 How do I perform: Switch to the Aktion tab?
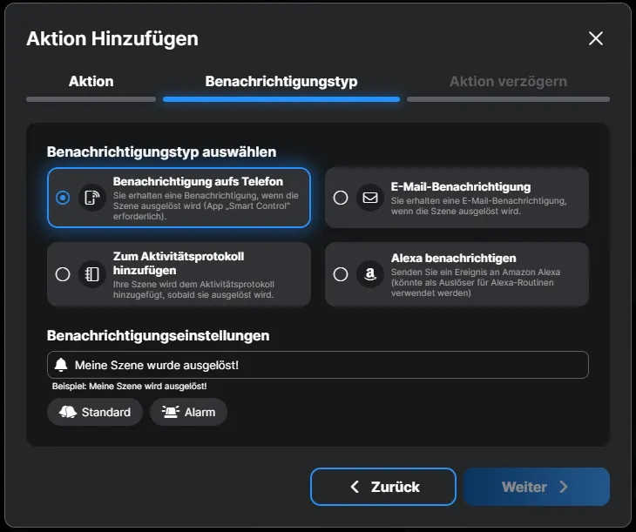(91, 82)
